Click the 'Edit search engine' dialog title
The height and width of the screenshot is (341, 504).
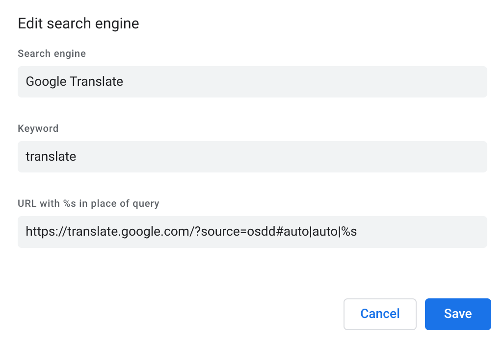pyautogui.click(x=79, y=24)
